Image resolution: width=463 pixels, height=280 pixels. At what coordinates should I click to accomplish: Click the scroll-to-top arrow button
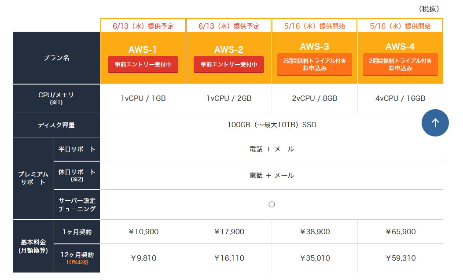pos(435,123)
